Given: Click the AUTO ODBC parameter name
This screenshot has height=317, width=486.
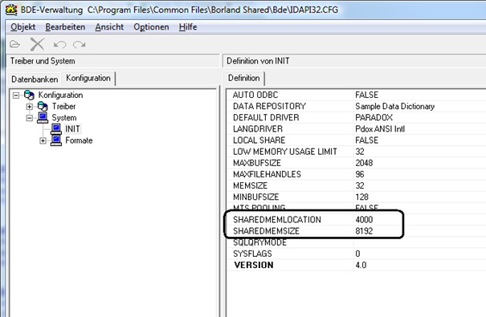Looking at the screenshot, I should pos(255,95).
